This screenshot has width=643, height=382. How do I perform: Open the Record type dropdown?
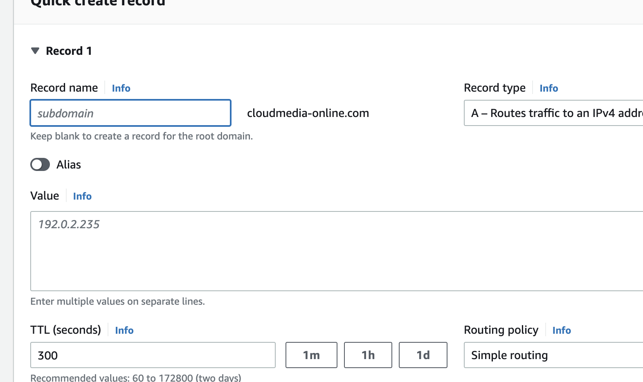[553, 113]
